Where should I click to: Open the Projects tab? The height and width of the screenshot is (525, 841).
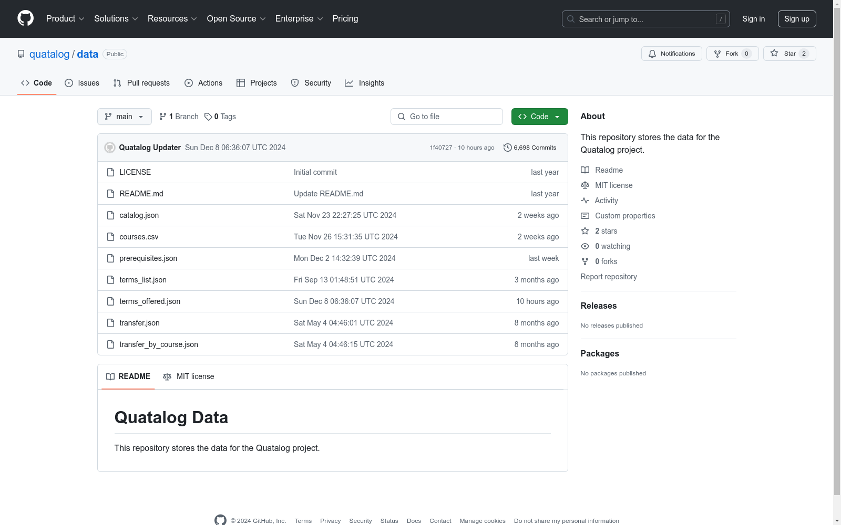coord(257,83)
